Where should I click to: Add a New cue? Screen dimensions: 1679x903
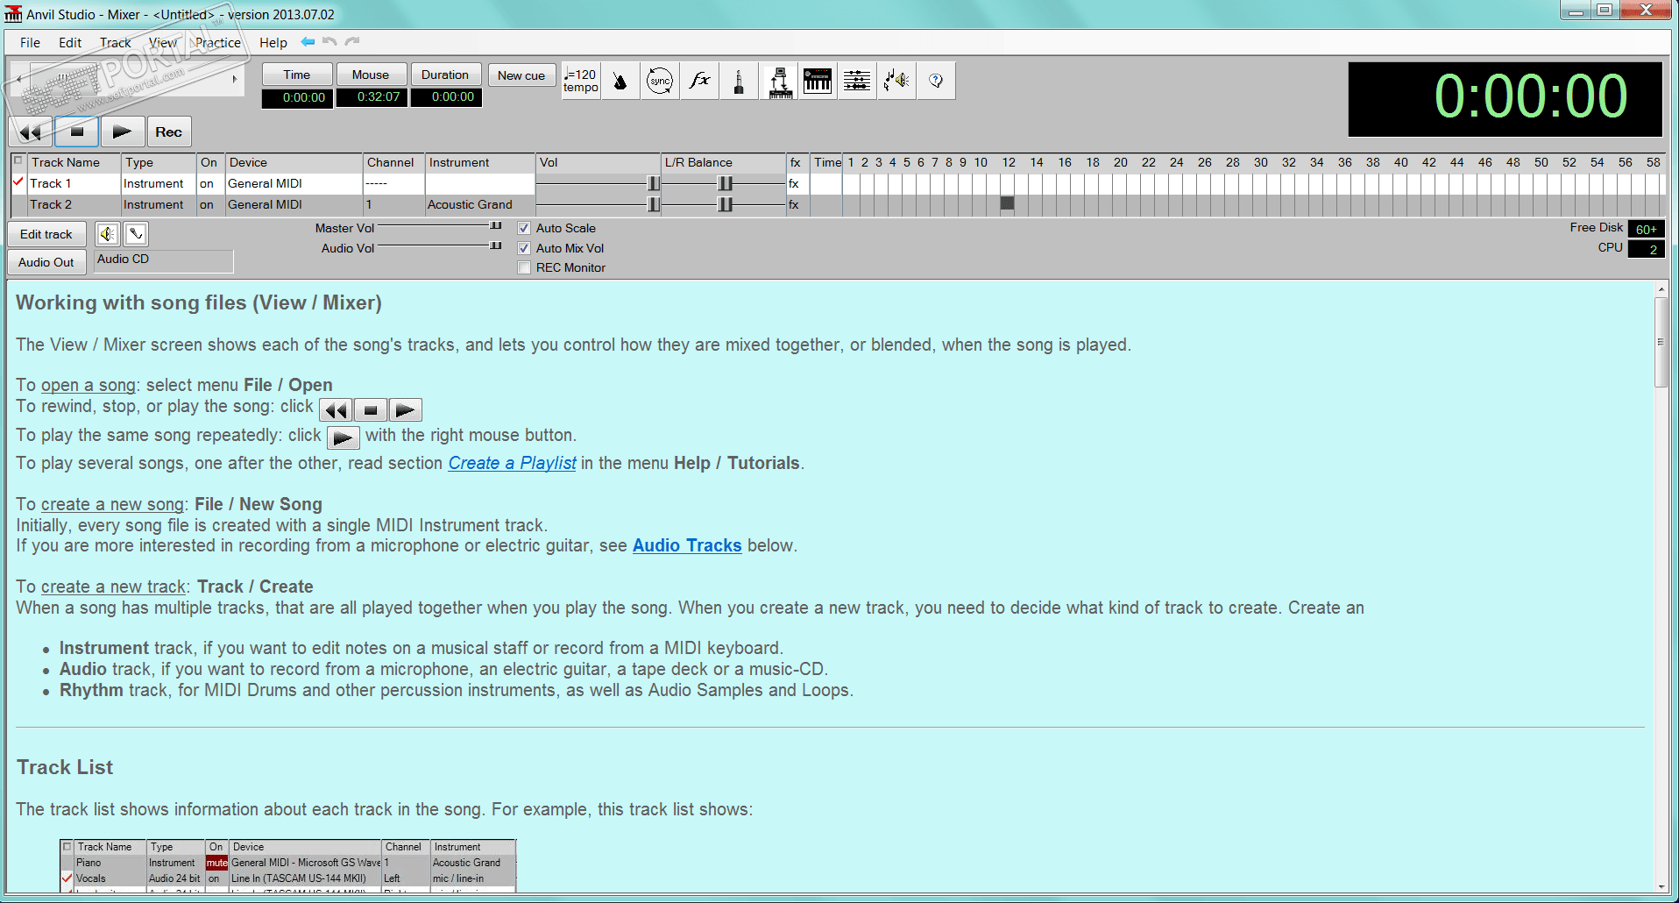[x=521, y=75]
